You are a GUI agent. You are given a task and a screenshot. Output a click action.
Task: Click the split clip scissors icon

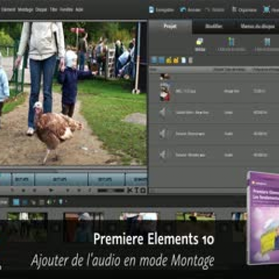click(x=130, y=190)
